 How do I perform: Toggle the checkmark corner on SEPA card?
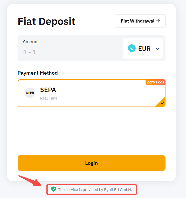tap(162, 103)
